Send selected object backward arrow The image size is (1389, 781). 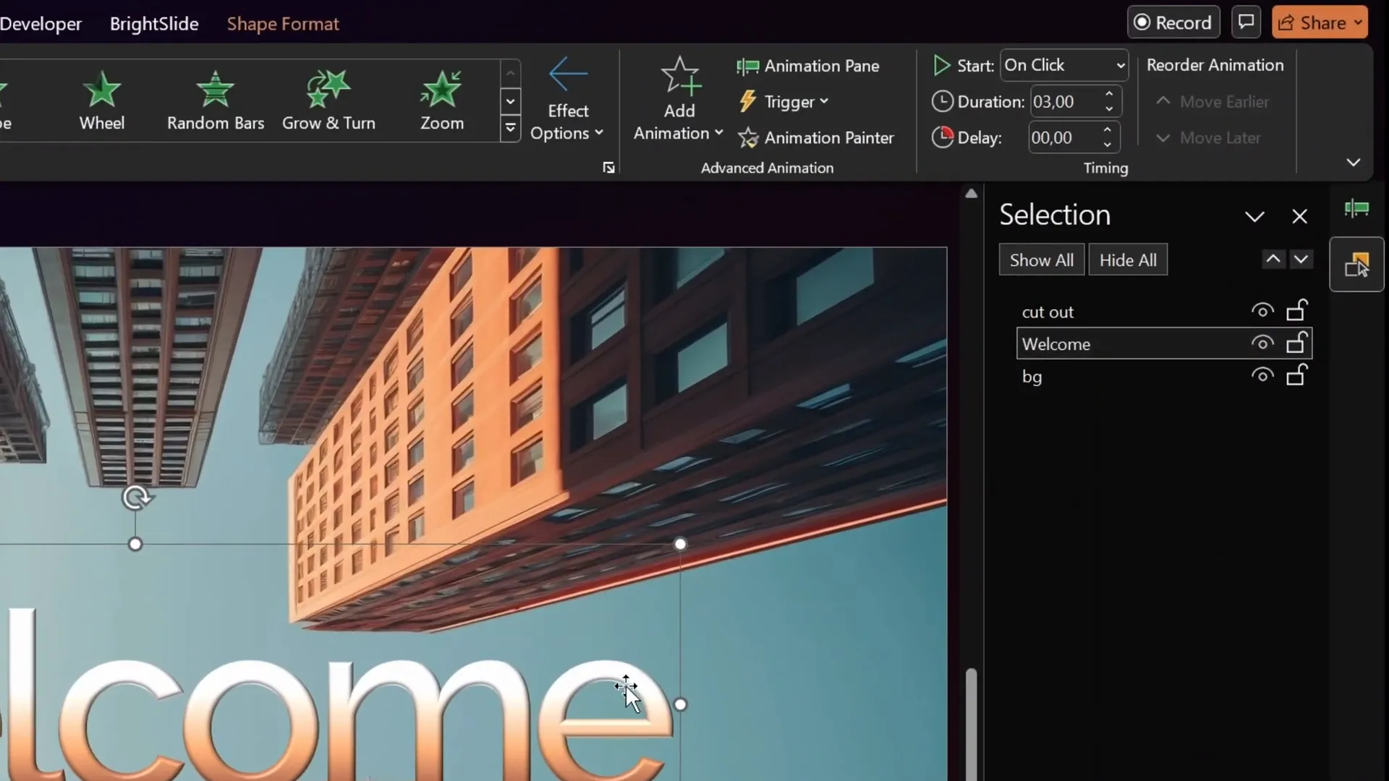(1301, 259)
